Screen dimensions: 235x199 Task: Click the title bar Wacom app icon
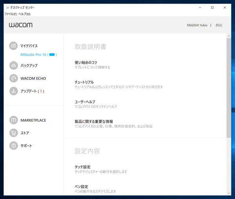(x=7, y=7)
